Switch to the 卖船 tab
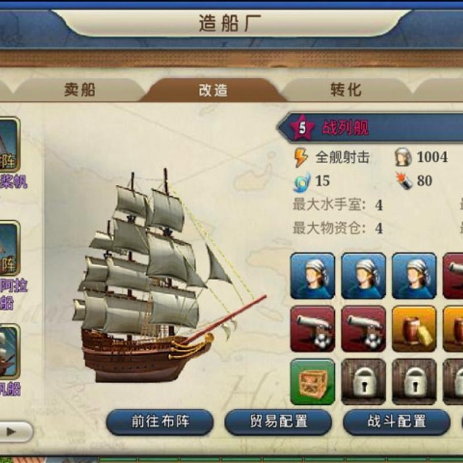Viewport: 463px width, 463px height. tap(80, 90)
